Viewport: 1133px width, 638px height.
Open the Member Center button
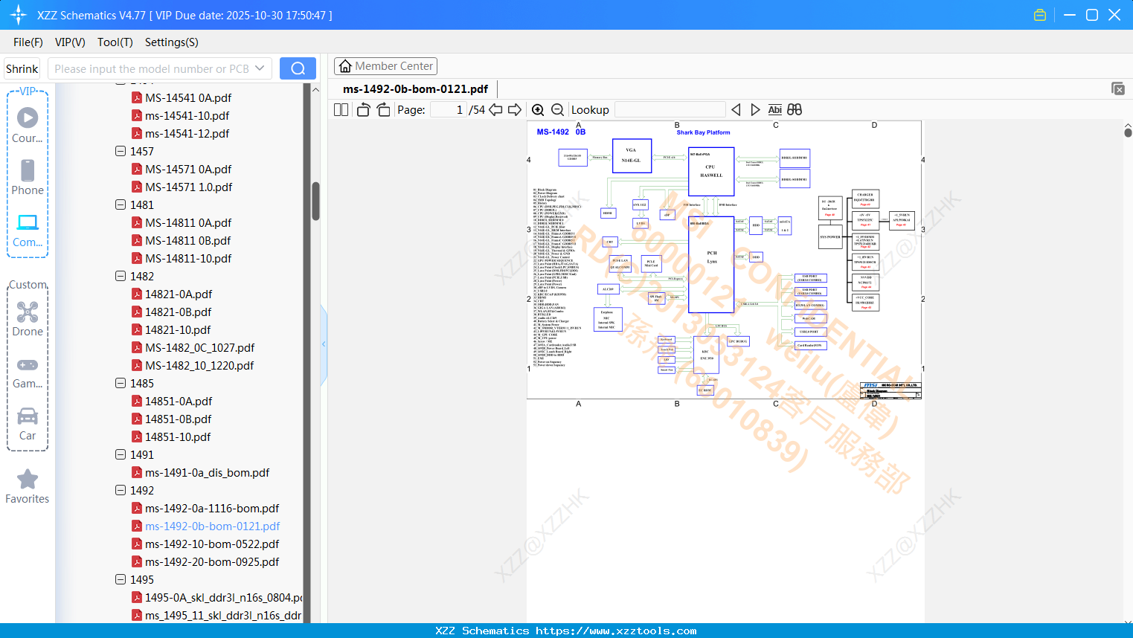point(385,66)
